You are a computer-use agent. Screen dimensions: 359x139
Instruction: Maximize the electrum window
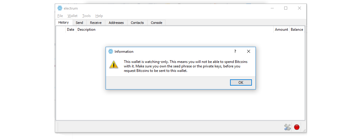286,8
